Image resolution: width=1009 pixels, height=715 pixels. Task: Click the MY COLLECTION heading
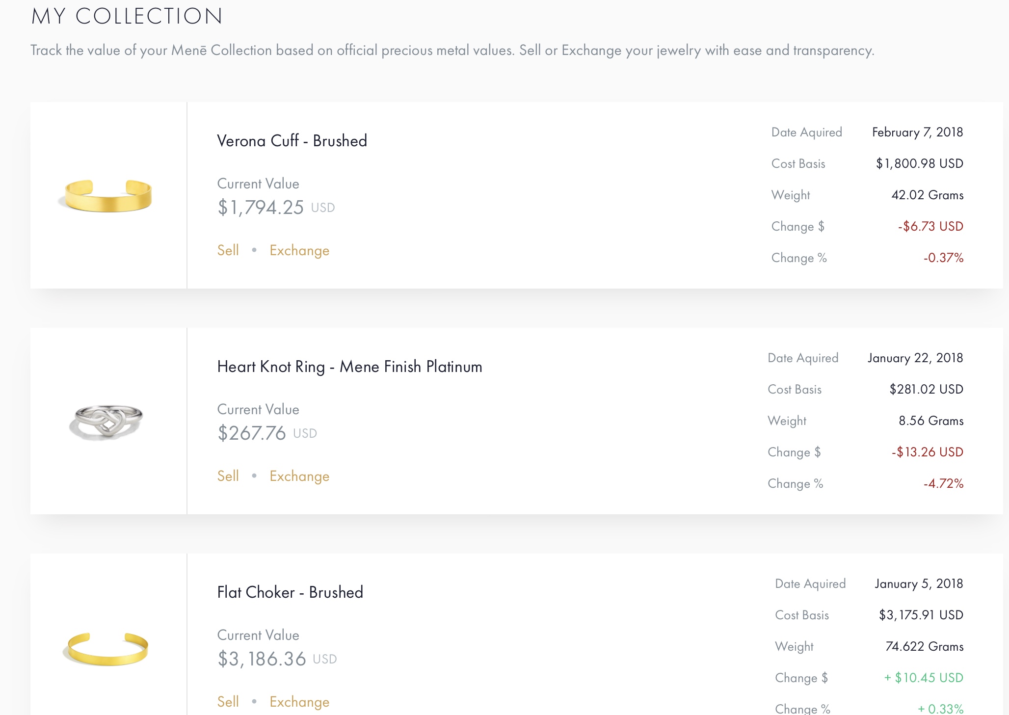(127, 16)
